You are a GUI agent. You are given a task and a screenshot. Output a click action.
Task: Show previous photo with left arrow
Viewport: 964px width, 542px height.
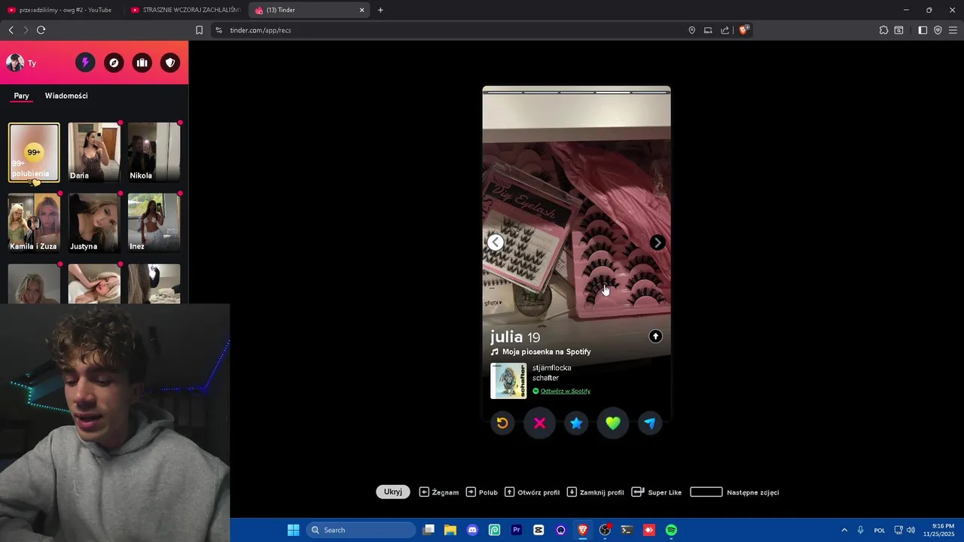(x=496, y=242)
